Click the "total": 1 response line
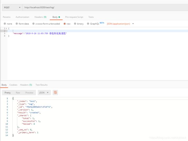The width and height of the screenshot is (188, 141). [x=28, y=118]
